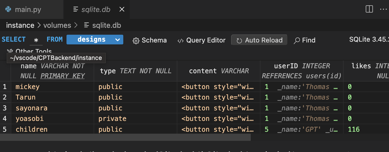Toggle Auto Reload
This screenshot has width=389, height=152.
[x=259, y=40]
